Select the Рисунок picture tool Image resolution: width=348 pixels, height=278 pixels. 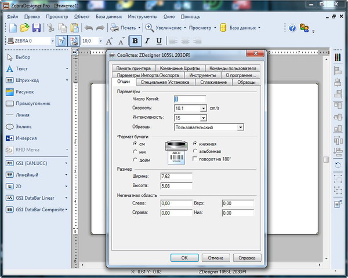point(24,92)
